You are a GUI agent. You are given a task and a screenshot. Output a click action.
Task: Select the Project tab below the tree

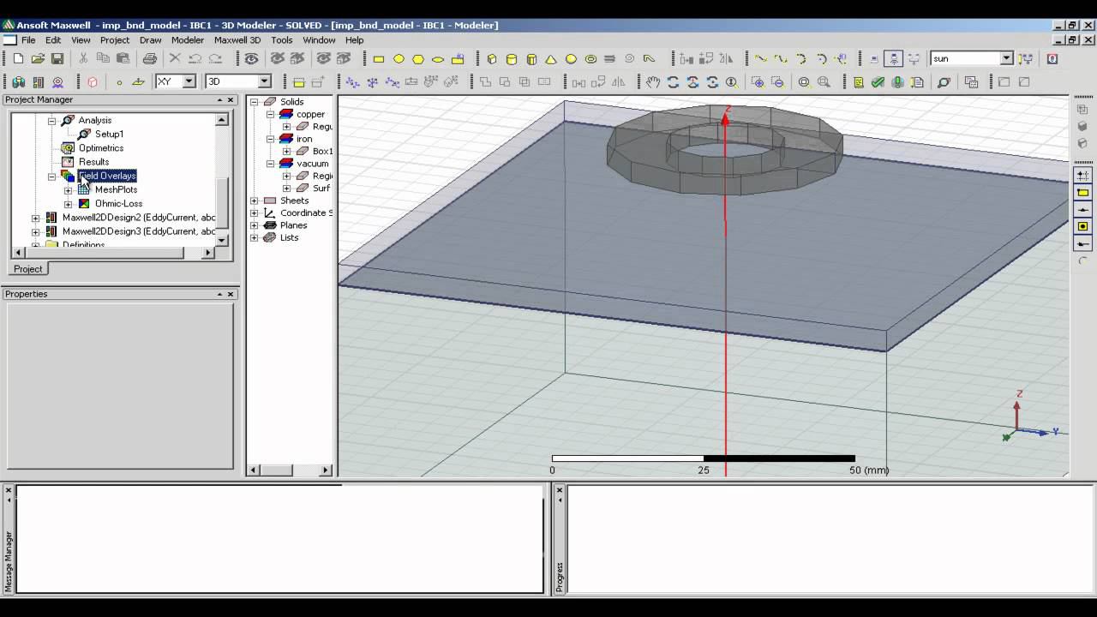pyautogui.click(x=27, y=269)
